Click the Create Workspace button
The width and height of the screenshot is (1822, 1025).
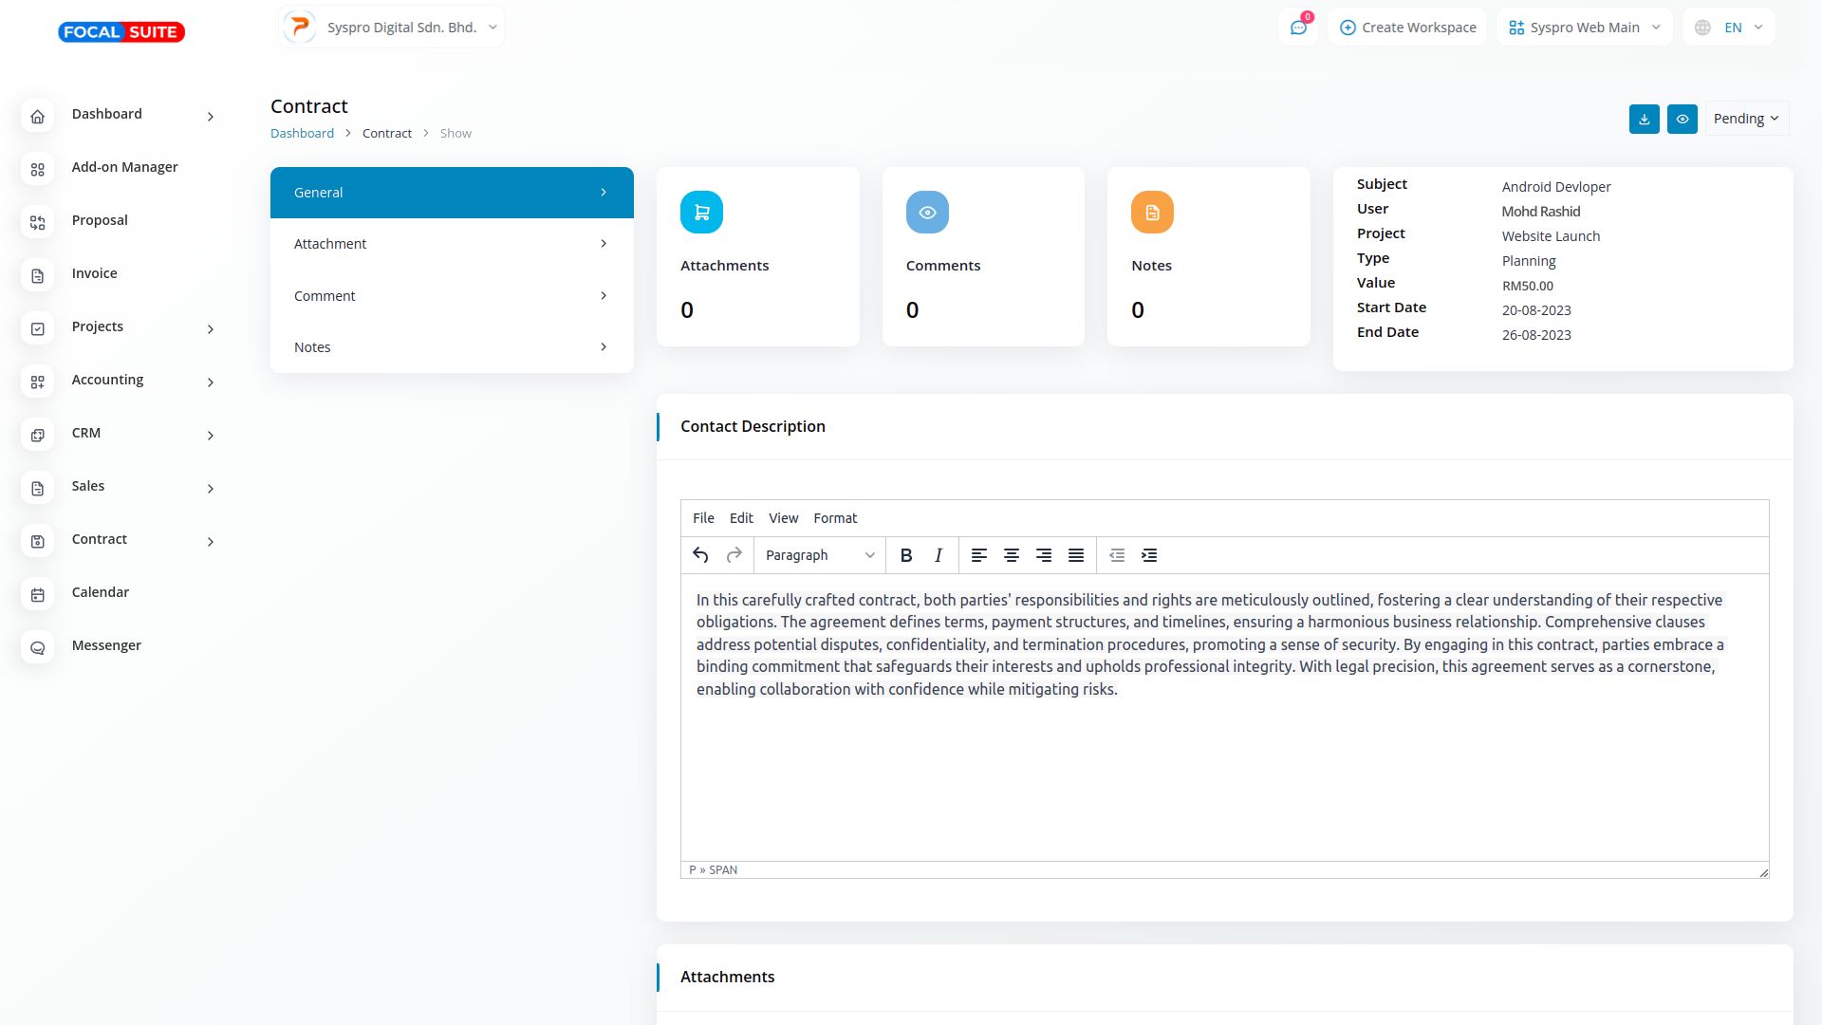tap(1407, 28)
